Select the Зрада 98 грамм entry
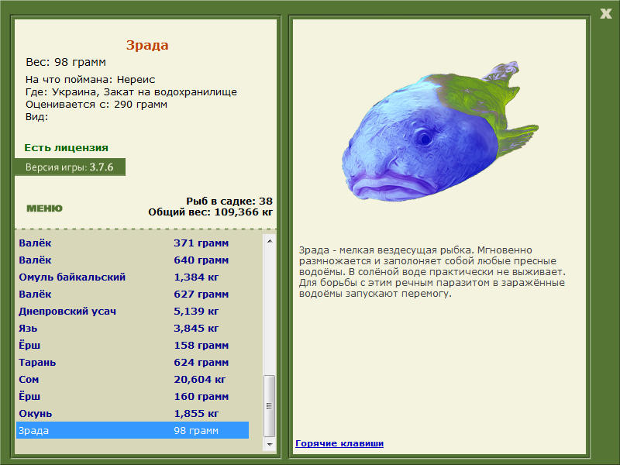Image resolution: width=620 pixels, height=465 pixels. tap(133, 430)
